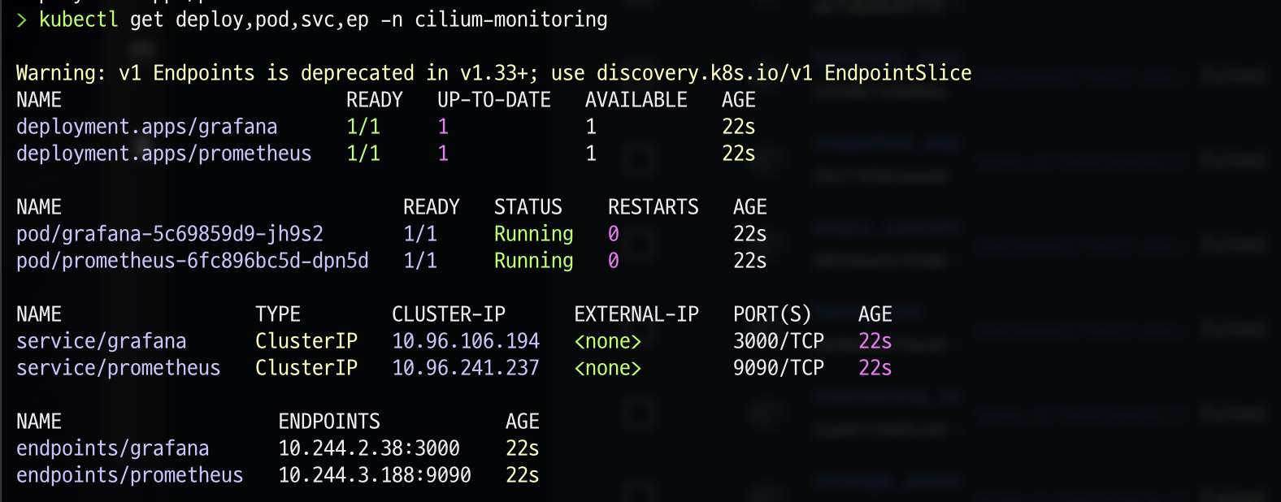Select Running status of the grafana pod
The image size is (1281, 502).
[x=534, y=234]
